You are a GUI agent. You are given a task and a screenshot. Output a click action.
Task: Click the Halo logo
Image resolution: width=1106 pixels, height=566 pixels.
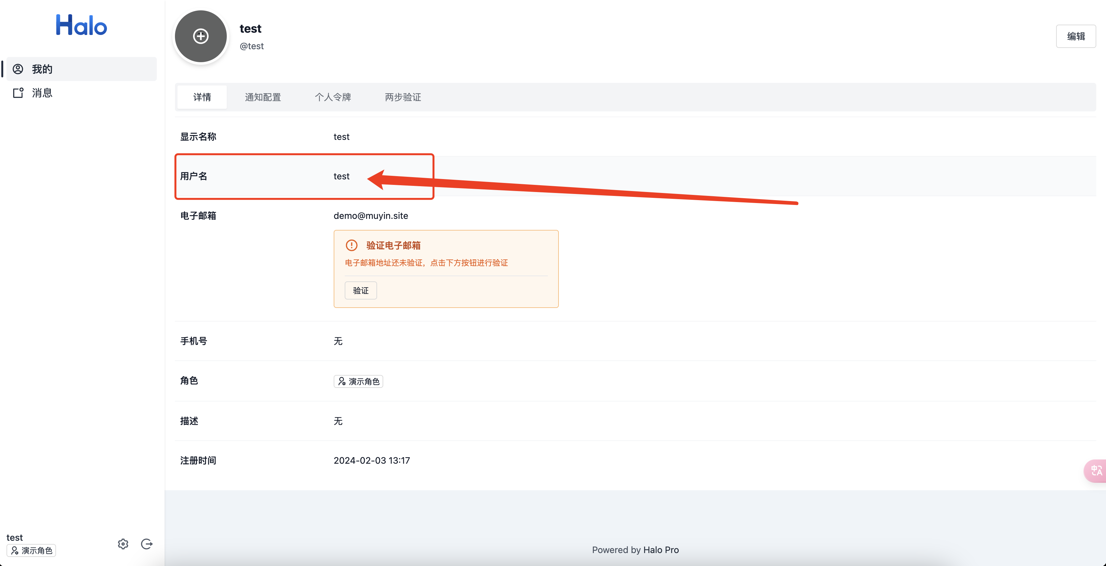81,25
